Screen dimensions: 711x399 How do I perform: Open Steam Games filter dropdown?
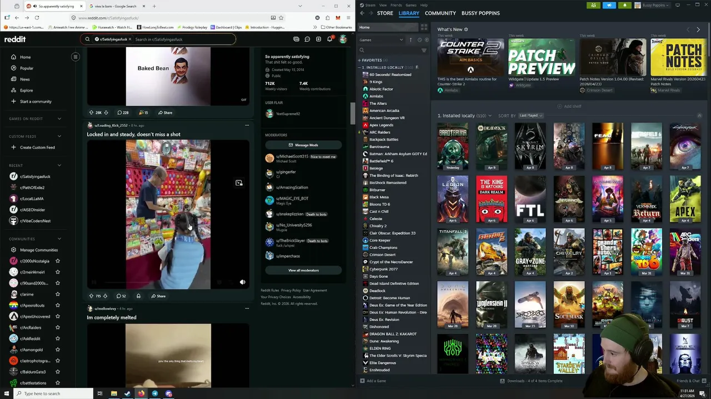[381, 40]
